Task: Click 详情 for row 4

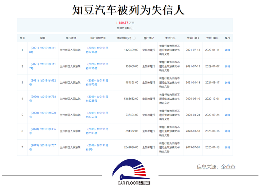Action: click(227, 99)
